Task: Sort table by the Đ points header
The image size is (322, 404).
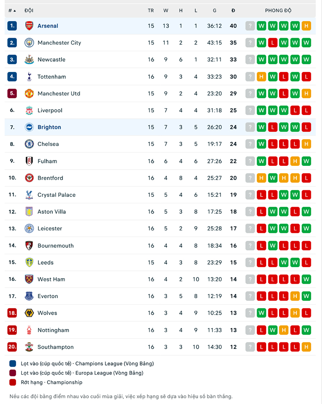Action: click(x=233, y=11)
